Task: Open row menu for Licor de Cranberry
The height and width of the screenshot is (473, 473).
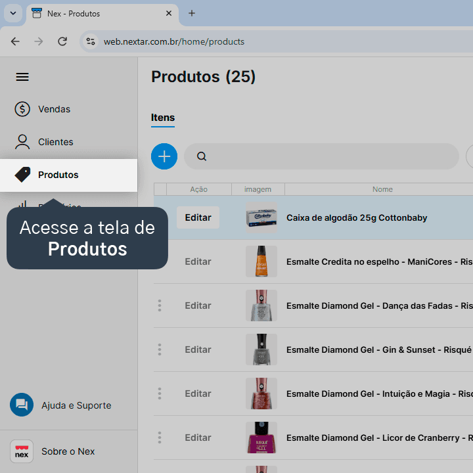Action: pyautogui.click(x=160, y=438)
